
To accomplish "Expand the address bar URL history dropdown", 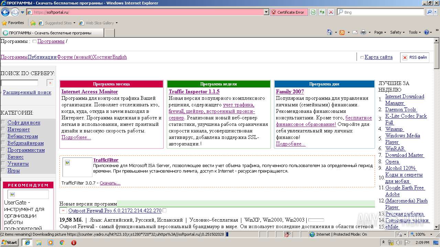I will pyautogui.click(x=266, y=12).
